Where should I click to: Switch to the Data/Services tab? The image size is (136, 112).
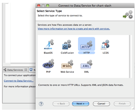coord(15,70)
